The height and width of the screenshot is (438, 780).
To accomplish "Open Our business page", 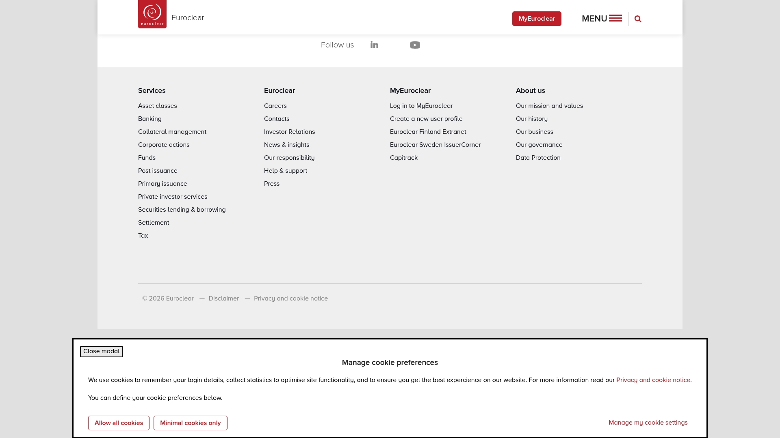I will point(535,132).
